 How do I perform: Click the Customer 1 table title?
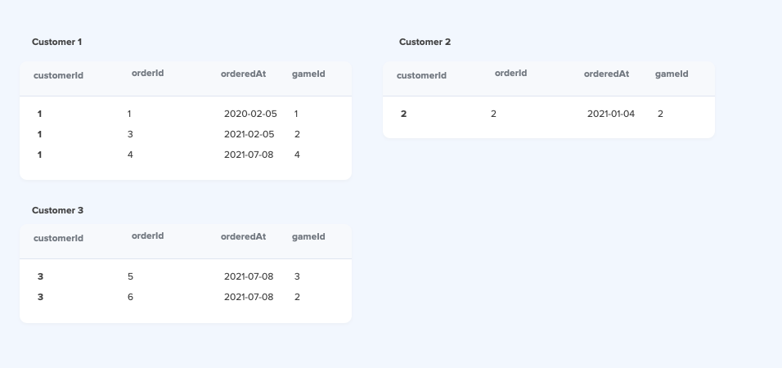pyautogui.click(x=57, y=42)
